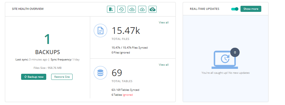Click the BACKUPS heading
285x105 pixels.
tap(47, 52)
